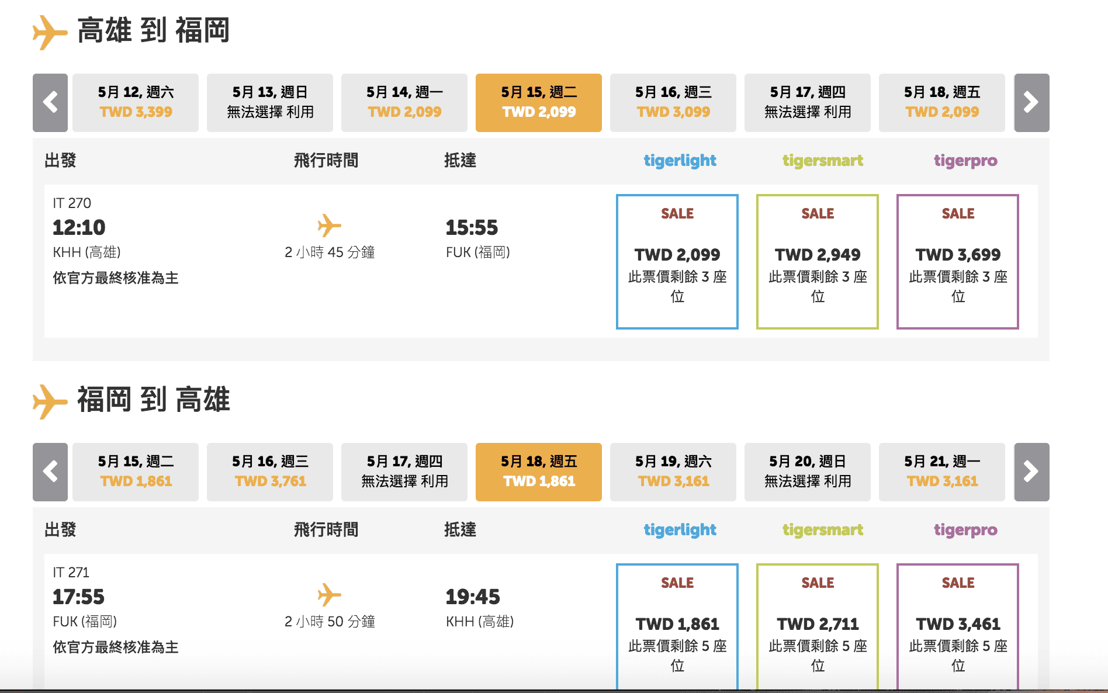Select 5月 20 週日 unavailable date tab

808,472
